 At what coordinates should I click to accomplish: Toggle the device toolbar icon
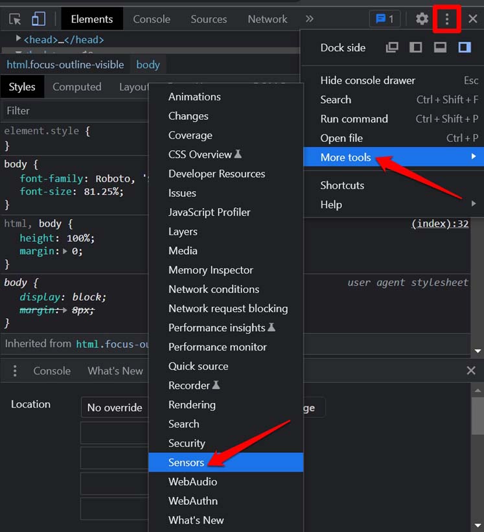[38, 19]
